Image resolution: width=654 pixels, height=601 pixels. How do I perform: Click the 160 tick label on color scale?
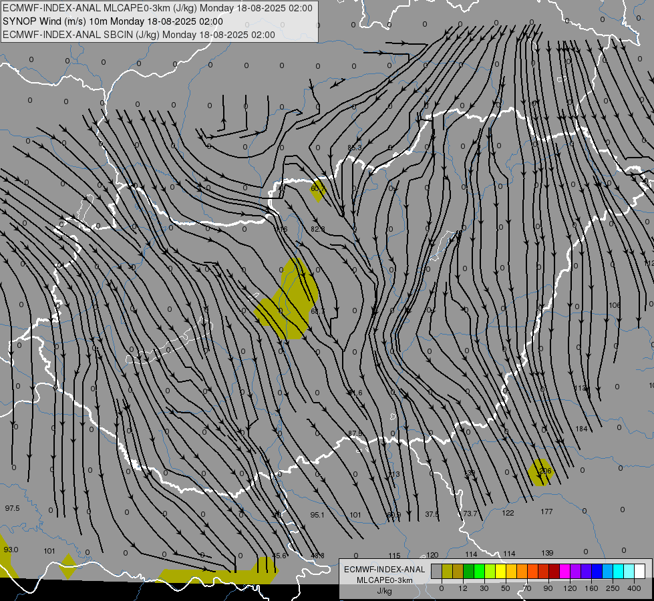pos(591,588)
